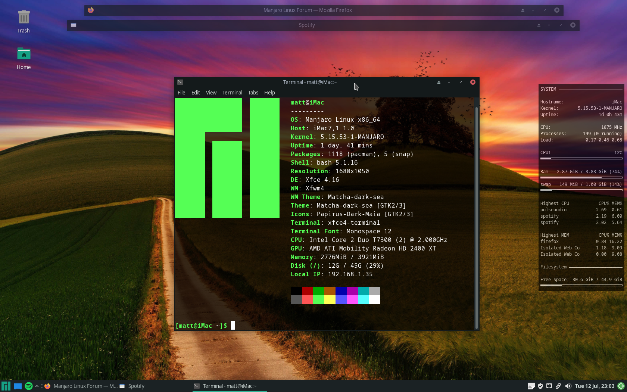Shade the Spotify window with roll-up arrow

539,25
